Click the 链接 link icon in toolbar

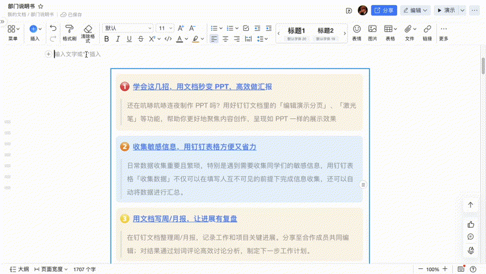[427, 29]
